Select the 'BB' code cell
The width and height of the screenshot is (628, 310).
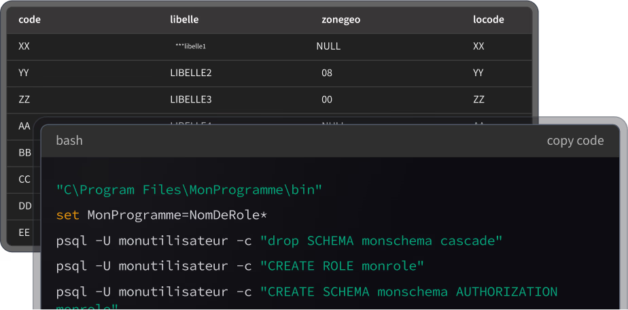24,153
